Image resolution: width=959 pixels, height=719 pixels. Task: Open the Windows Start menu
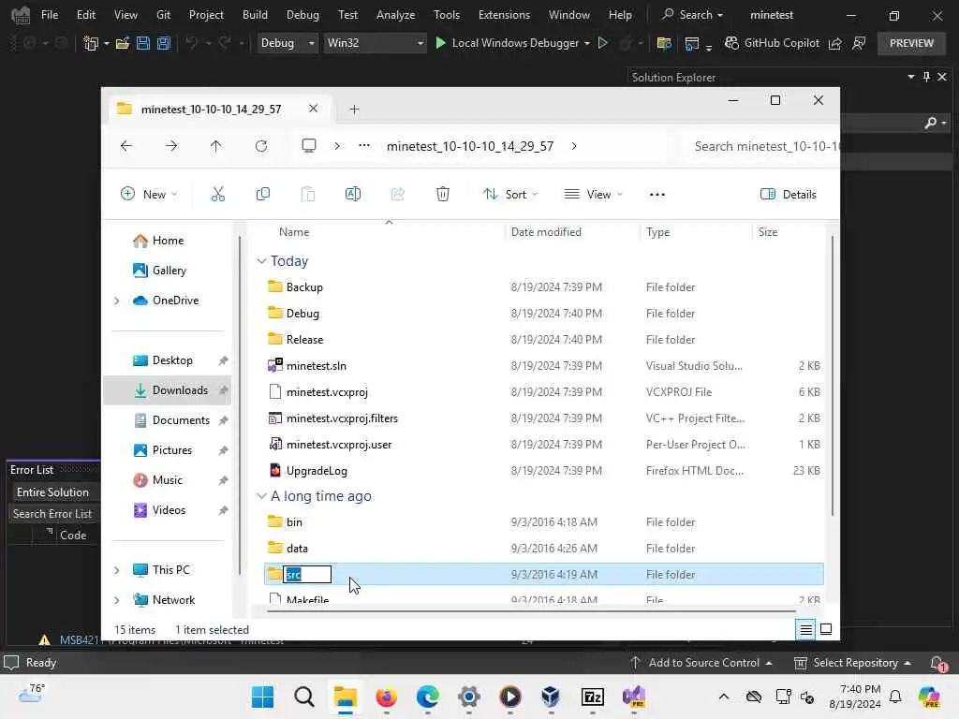pyautogui.click(x=263, y=697)
